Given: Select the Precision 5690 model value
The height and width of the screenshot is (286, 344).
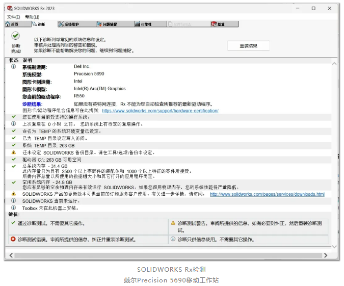Looking at the screenshot, I should coord(89,74).
